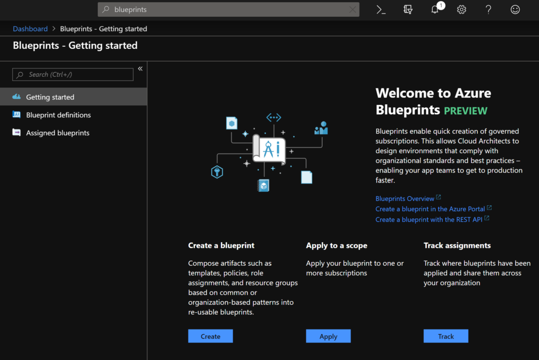Screen dimensions: 539x360
Task: Go to Dashboard via the breadcrumb
Action: tap(30, 29)
